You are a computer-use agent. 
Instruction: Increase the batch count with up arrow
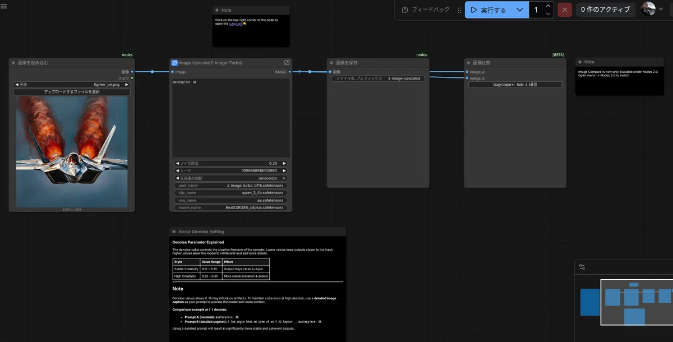pos(548,6)
